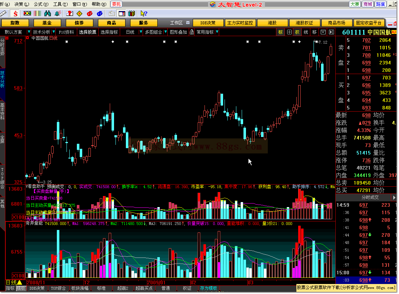Open the 帮助(H) menu

99,4
